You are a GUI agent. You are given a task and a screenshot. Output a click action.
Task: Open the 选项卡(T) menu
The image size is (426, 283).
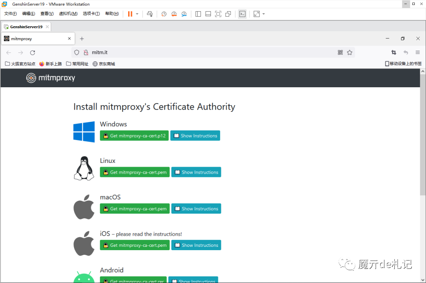[x=91, y=14]
